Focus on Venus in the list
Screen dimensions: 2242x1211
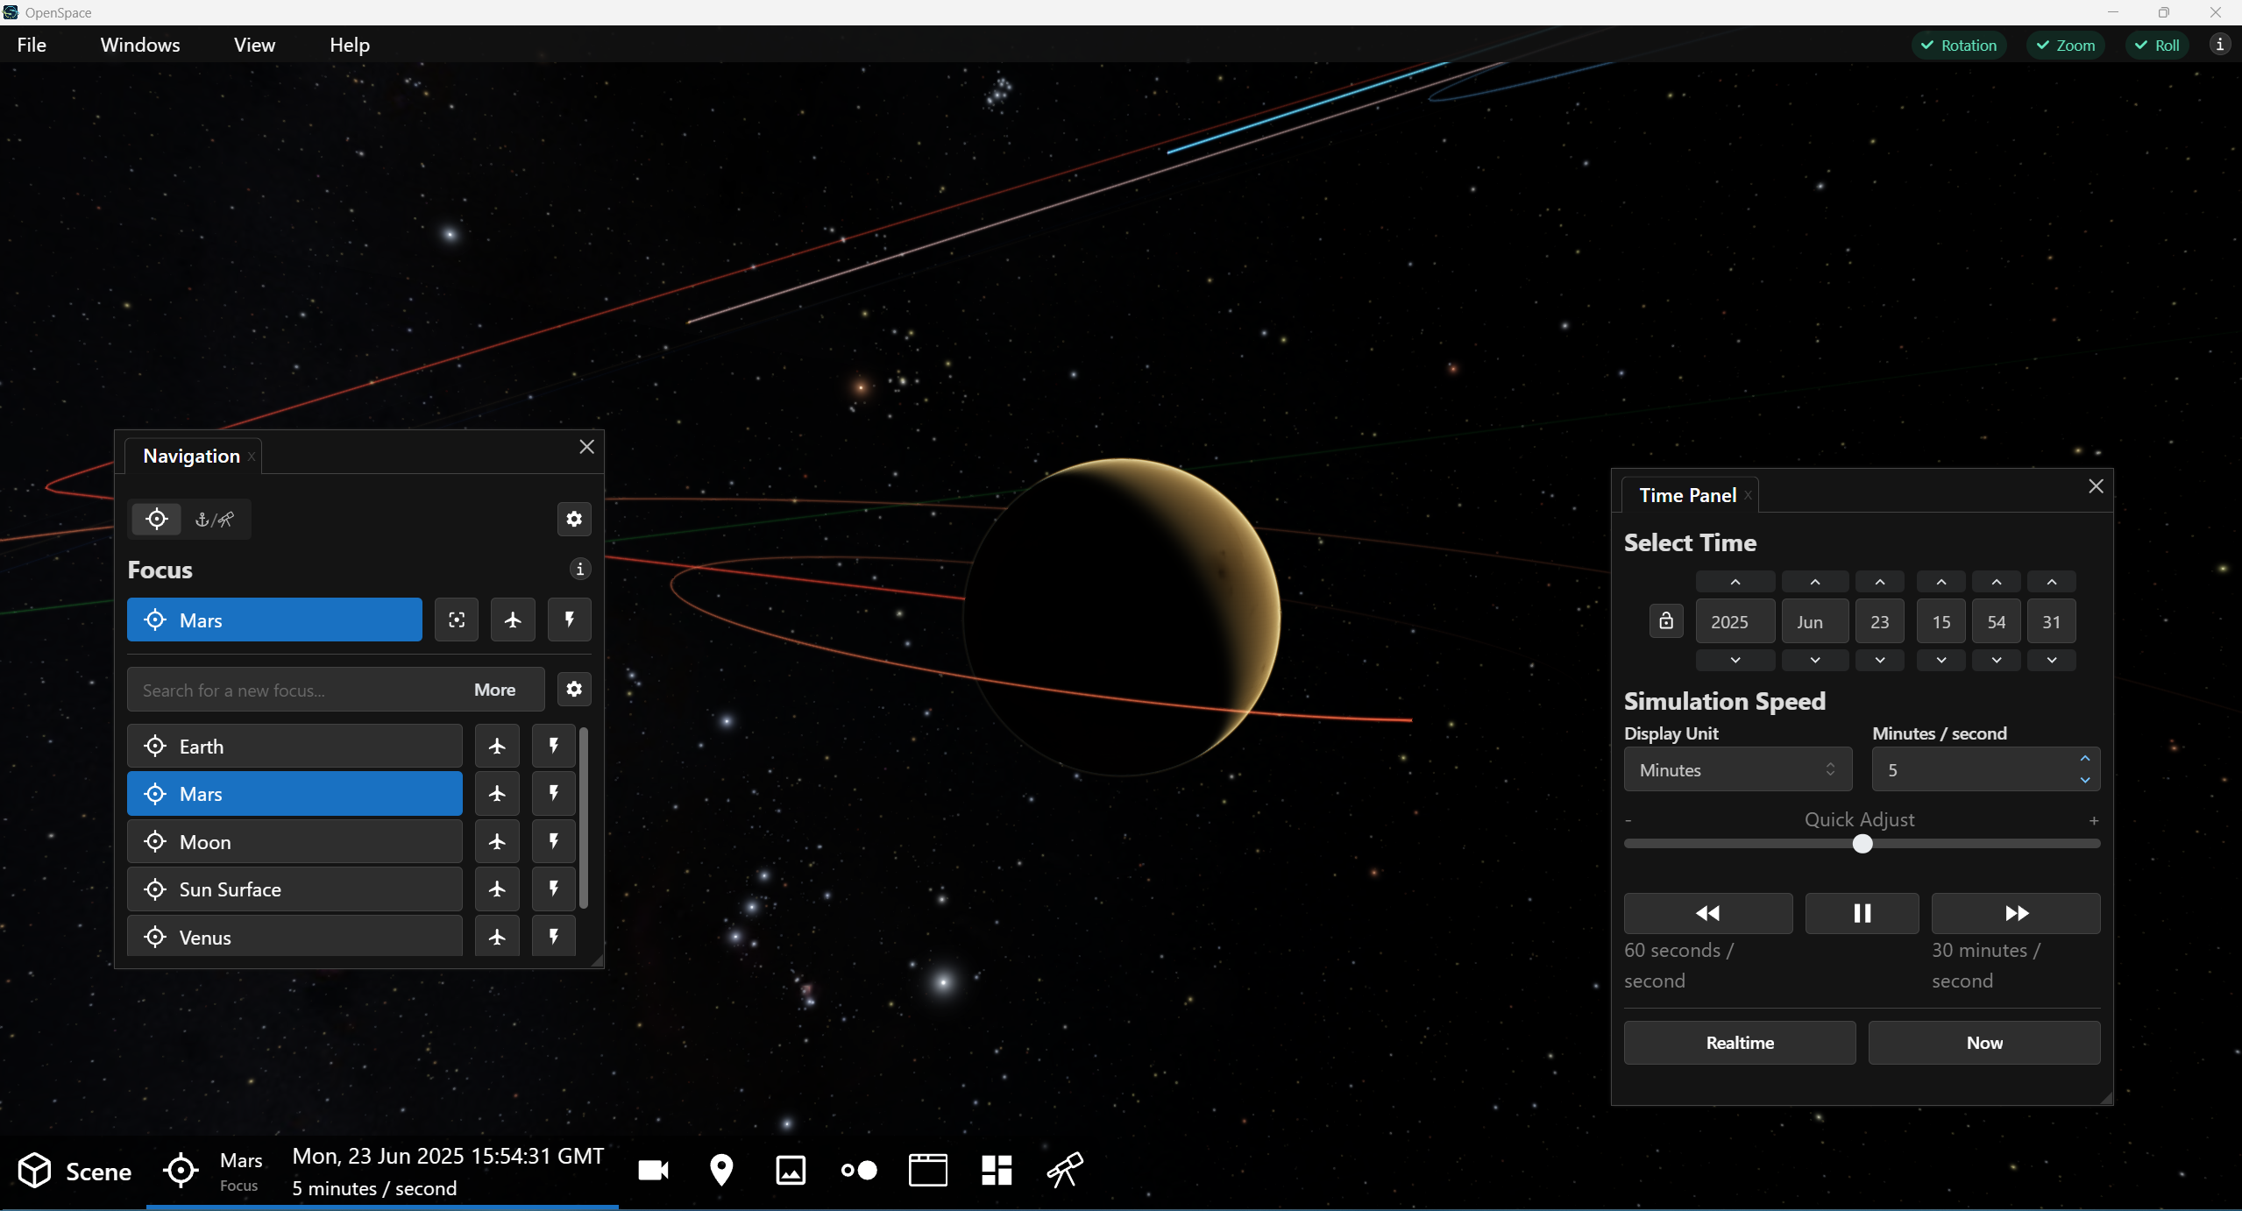point(294,936)
